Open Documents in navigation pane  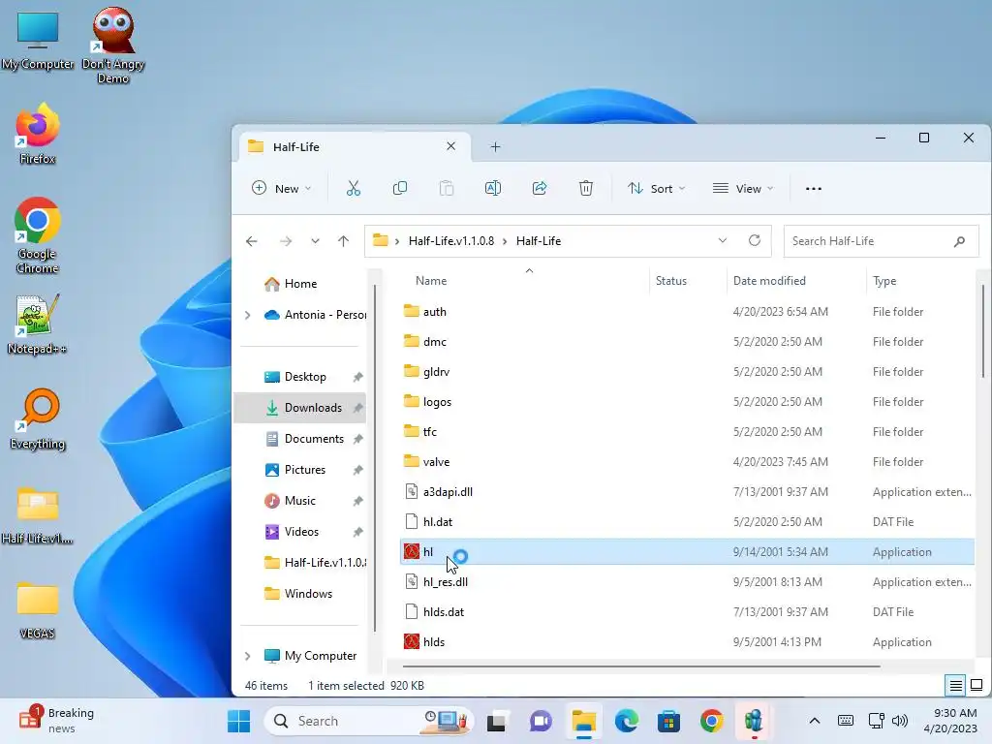(x=314, y=439)
